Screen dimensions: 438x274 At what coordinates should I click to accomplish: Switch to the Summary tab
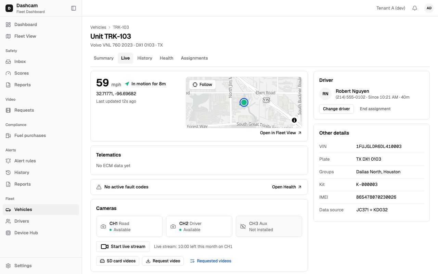[104, 58]
